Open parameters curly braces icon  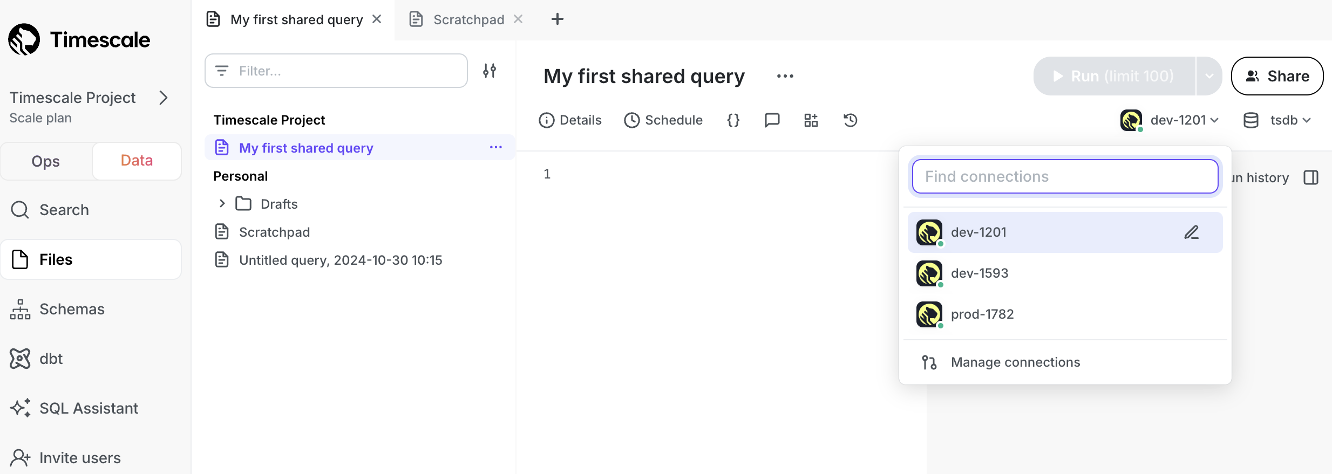tap(733, 120)
